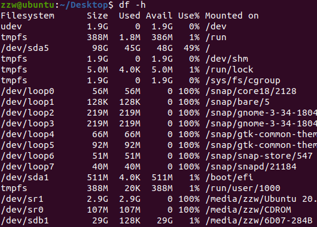317x227 pixels.
Task: Click the '/sys/fs/cgroup' mount point
Action: (243, 81)
